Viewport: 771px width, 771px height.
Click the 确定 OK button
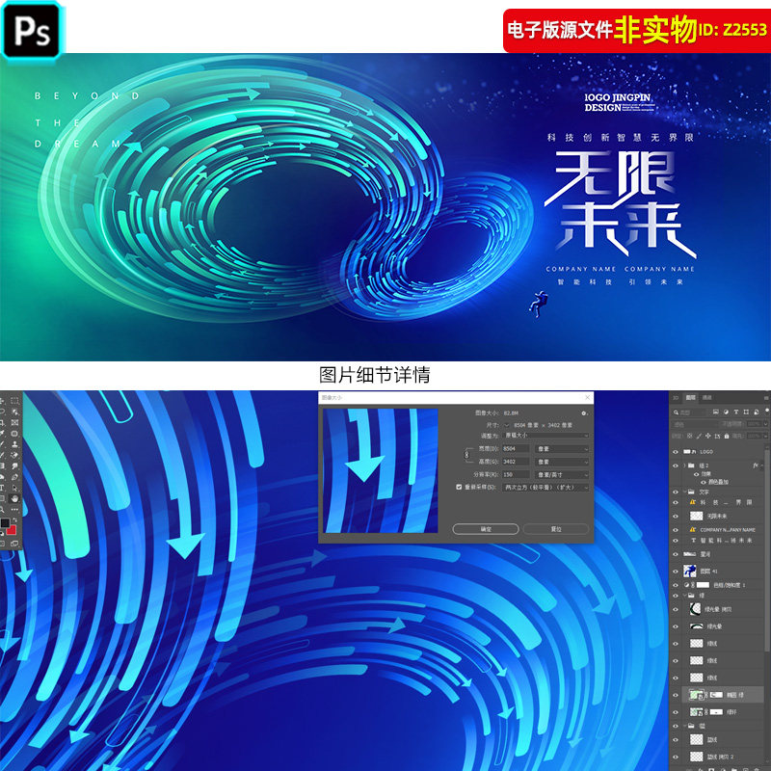(x=486, y=529)
